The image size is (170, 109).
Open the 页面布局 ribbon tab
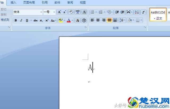tap(29, 2)
